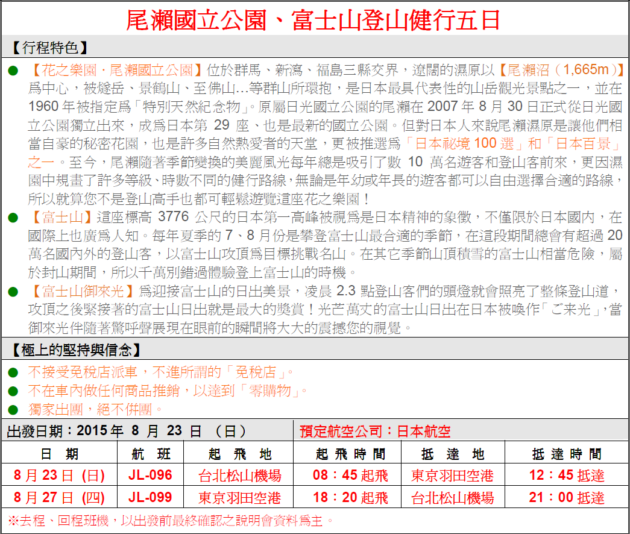Click the 出發日期 2015年8月23日 cell
The image size is (630, 534).
(127, 431)
